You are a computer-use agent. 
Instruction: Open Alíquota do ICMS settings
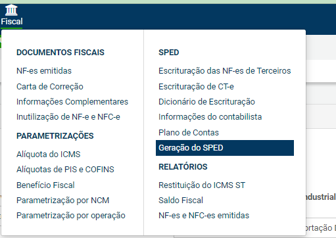pos(49,155)
